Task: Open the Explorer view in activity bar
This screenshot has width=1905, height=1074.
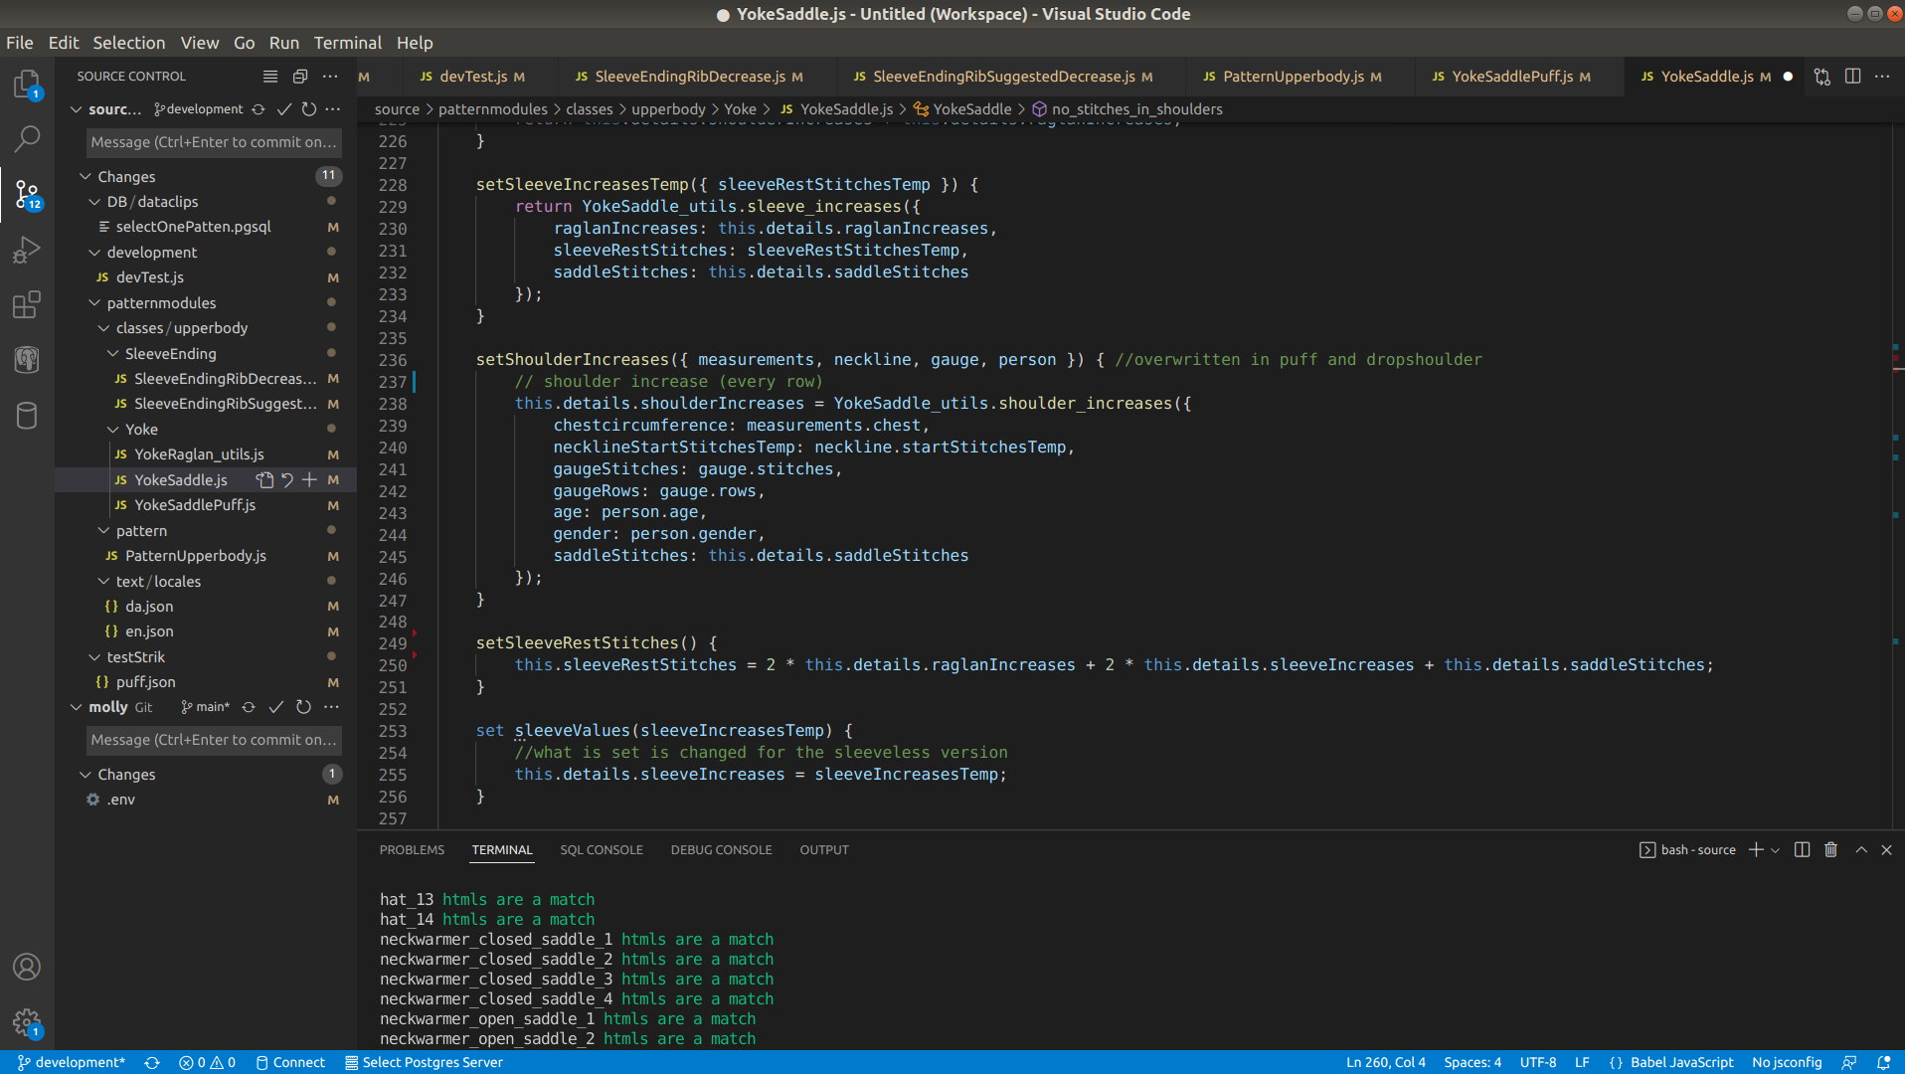Action: click(27, 85)
